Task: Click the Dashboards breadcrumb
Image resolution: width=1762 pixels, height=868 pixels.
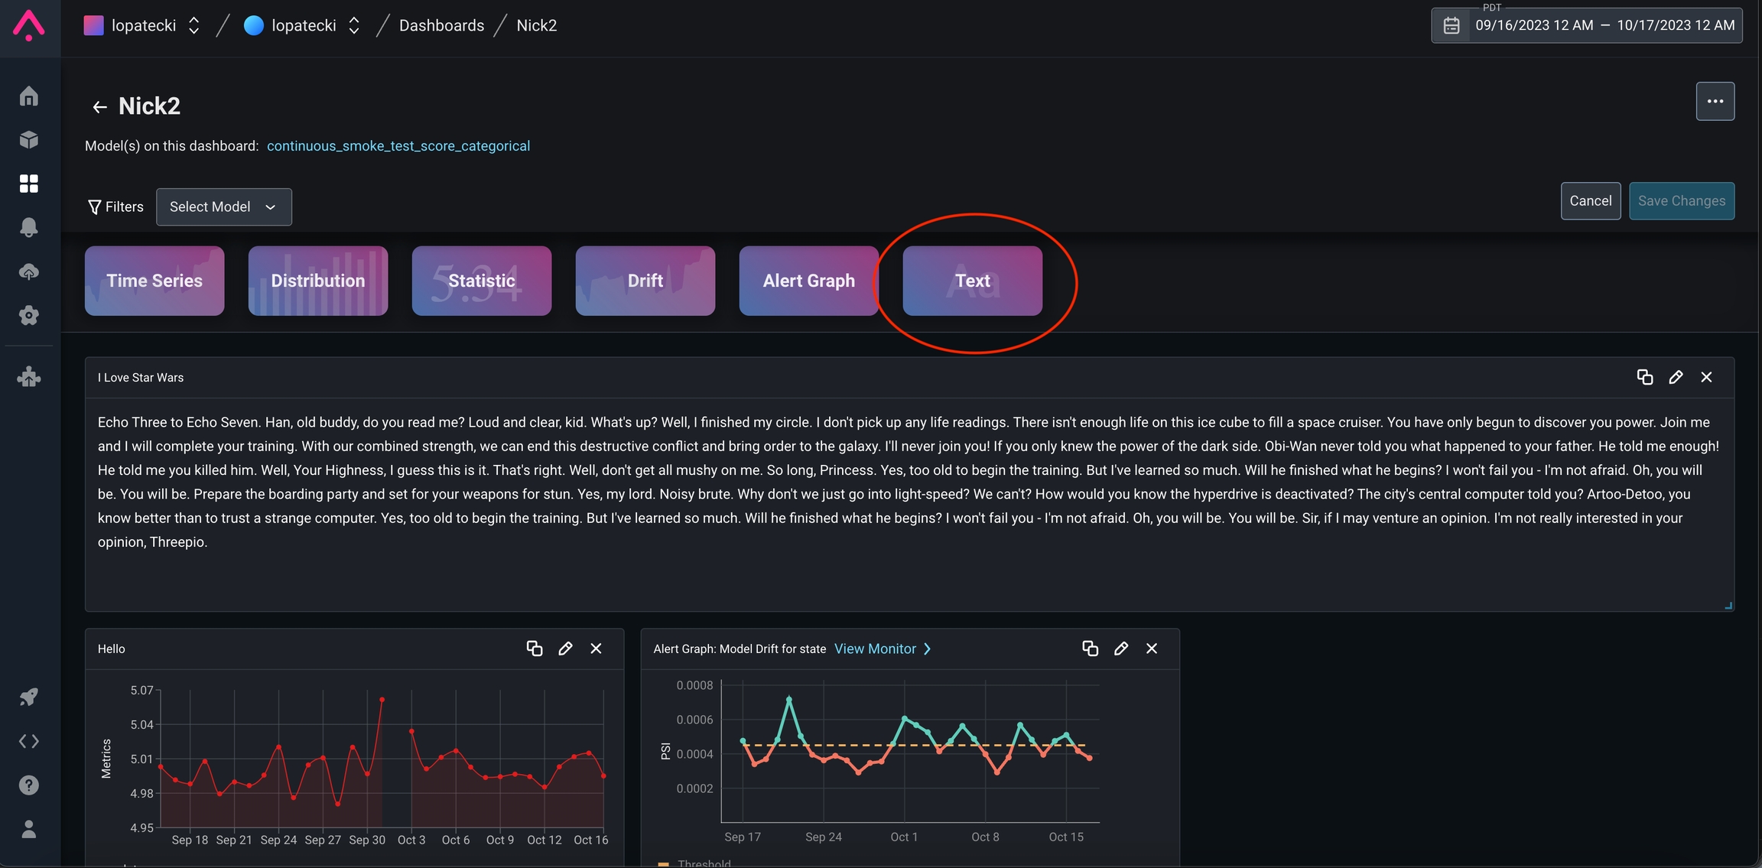Action: tap(441, 25)
